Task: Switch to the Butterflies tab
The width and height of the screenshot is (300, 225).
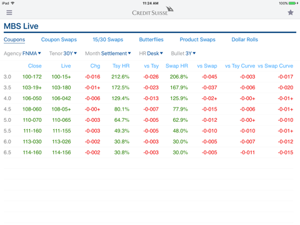Action: pyautogui.click(x=151, y=39)
